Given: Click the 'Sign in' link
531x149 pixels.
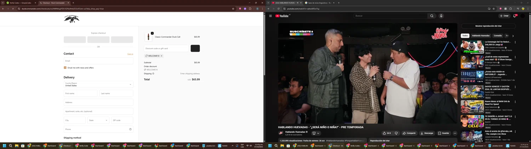Looking at the screenshot, I should coord(130,54).
